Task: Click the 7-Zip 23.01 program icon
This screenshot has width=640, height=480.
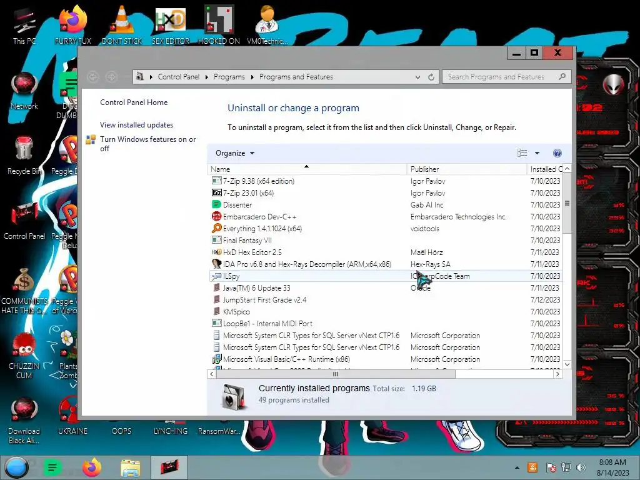Action: click(x=216, y=192)
